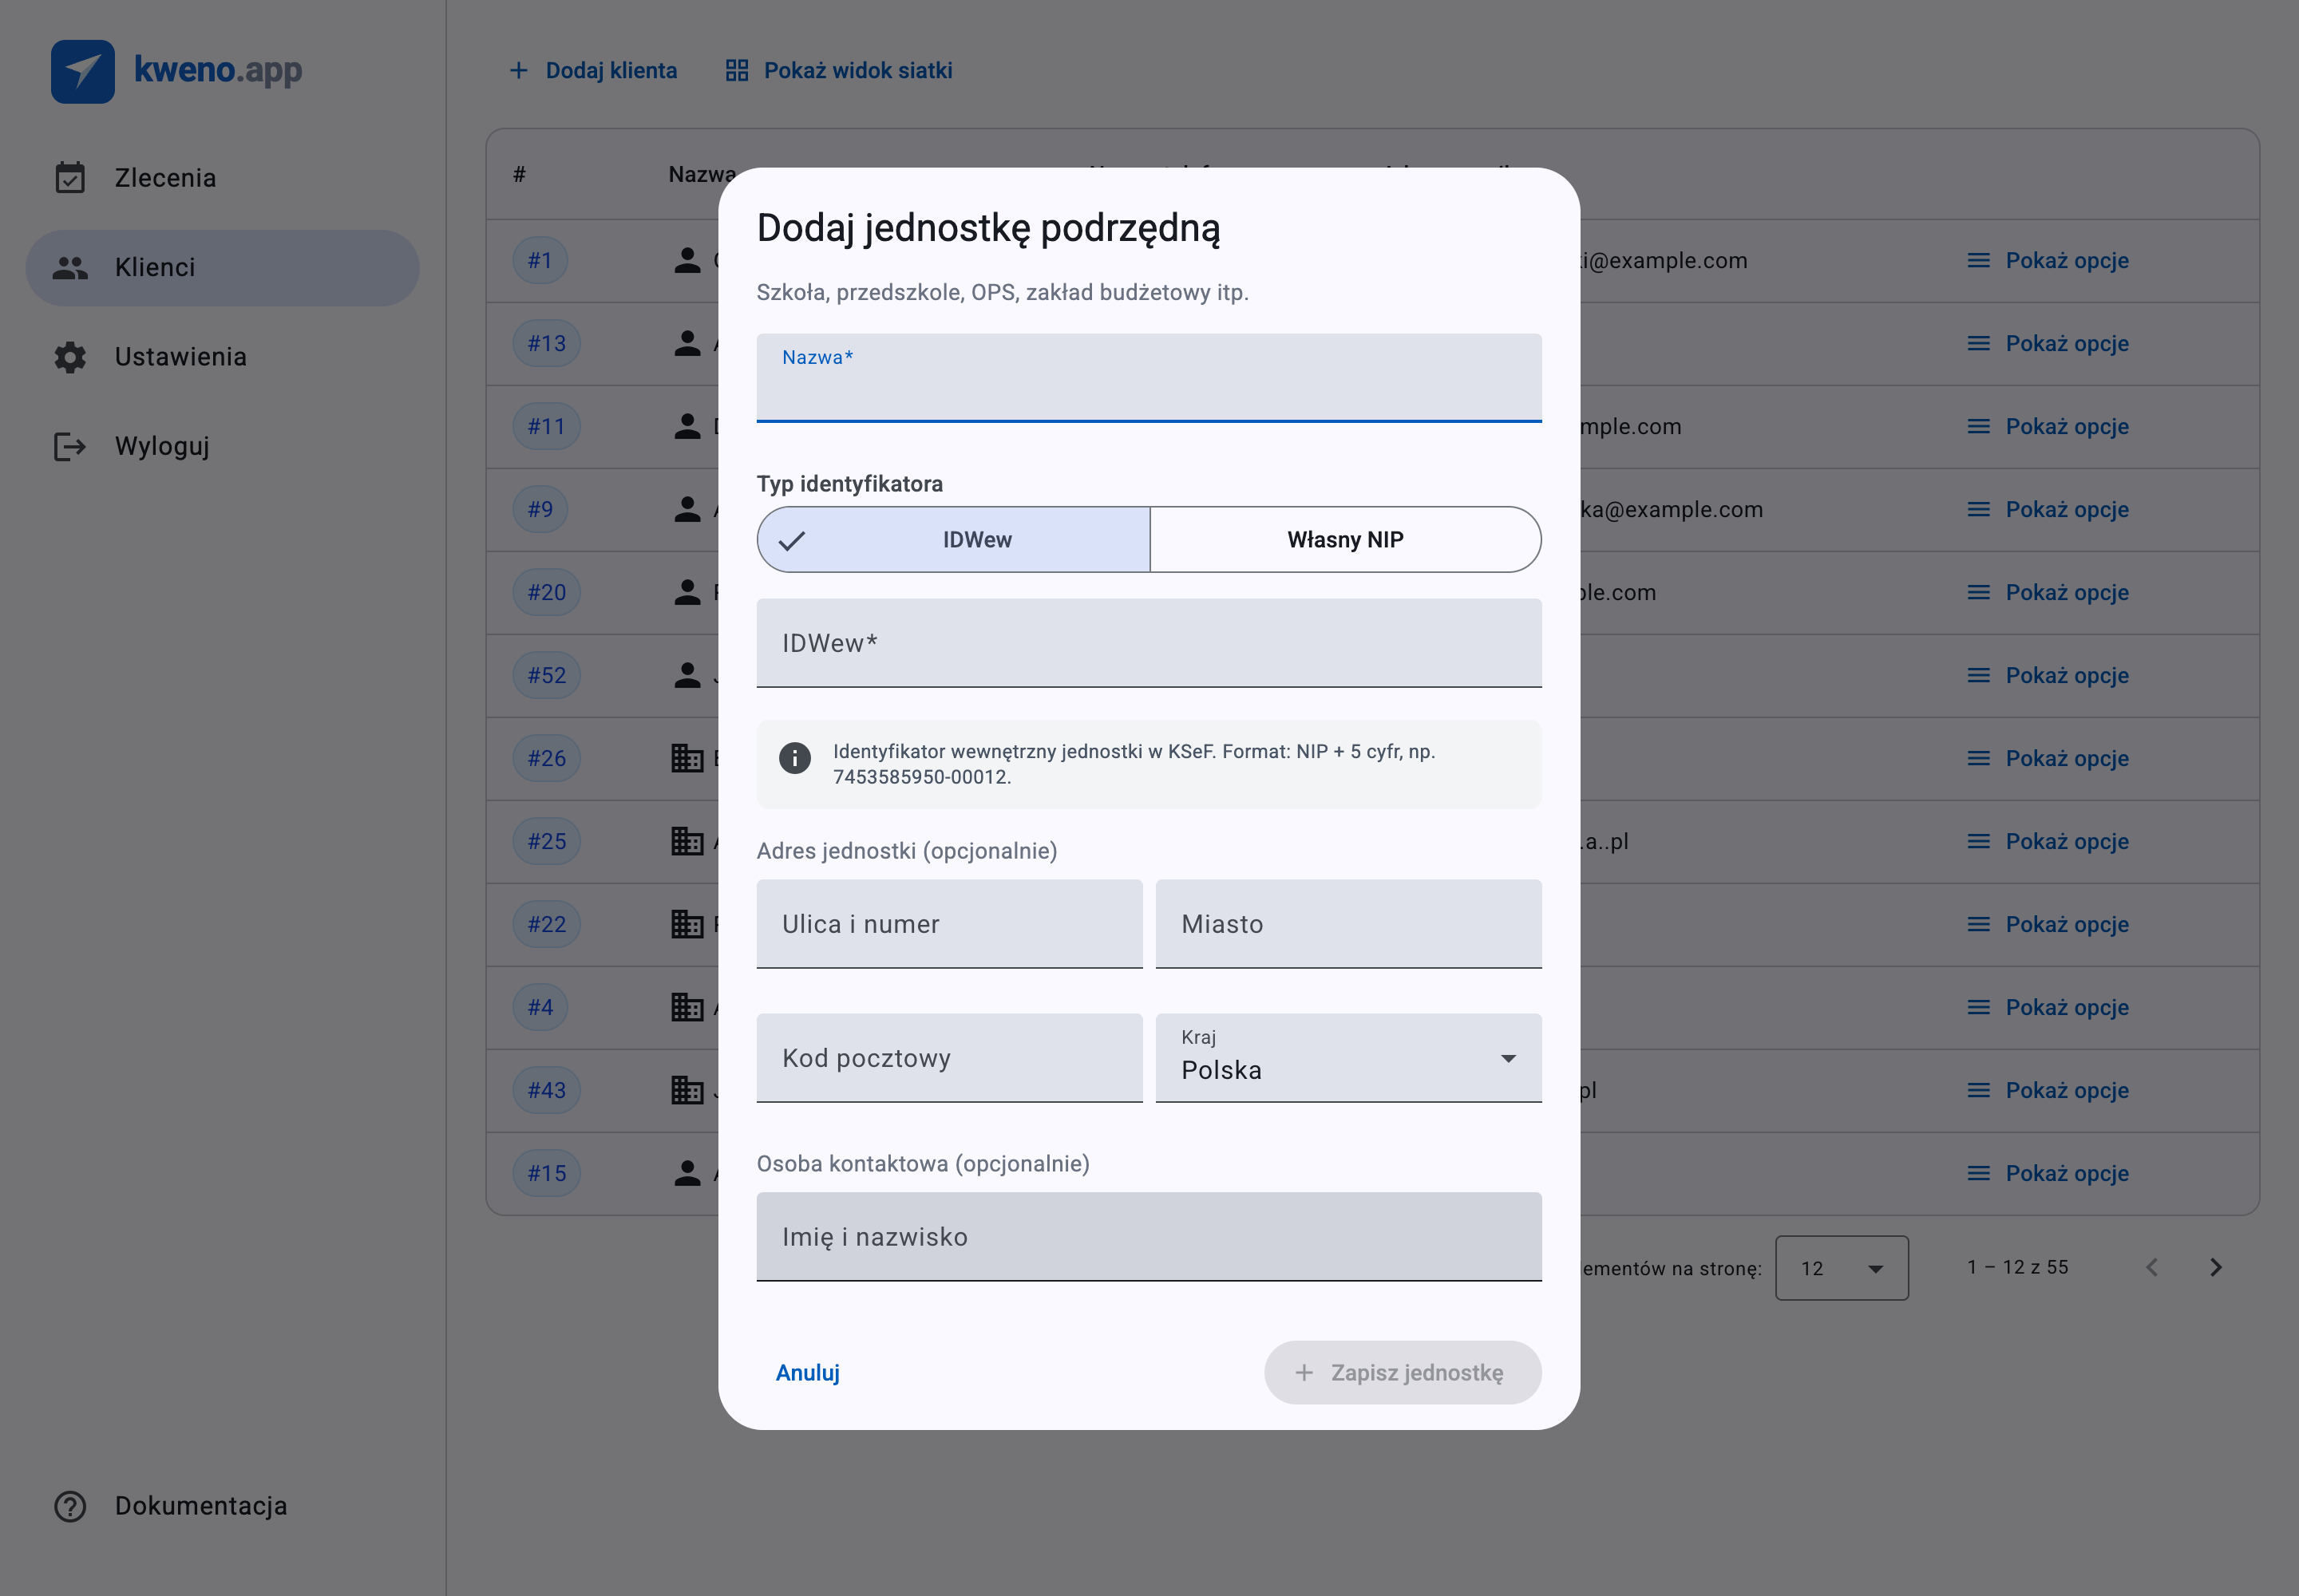Open Zlecenia calendar icon in sidebar
Screen dimensions: 2299x1596
click(70, 178)
